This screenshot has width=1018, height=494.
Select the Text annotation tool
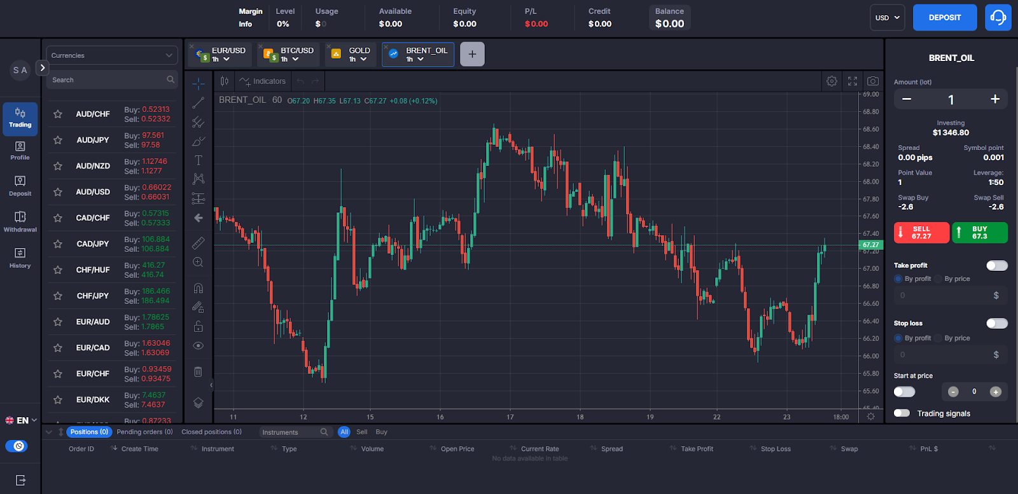point(199,160)
